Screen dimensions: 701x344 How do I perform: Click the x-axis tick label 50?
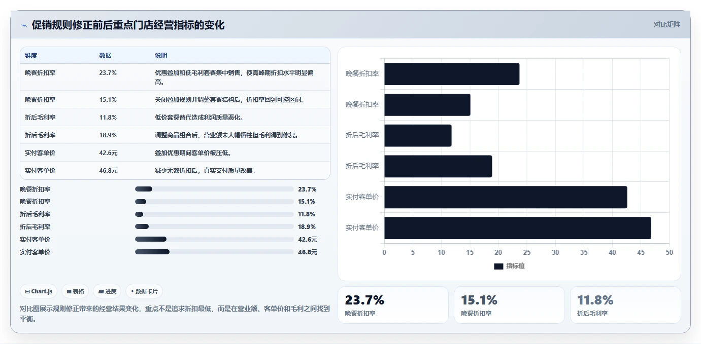(x=669, y=252)
